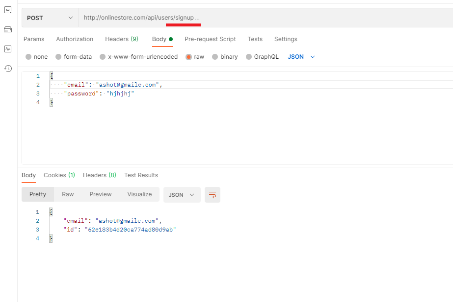The width and height of the screenshot is (453, 302).
Task: Open the Mock Servers sidebar icon
Action: click(8, 29)
